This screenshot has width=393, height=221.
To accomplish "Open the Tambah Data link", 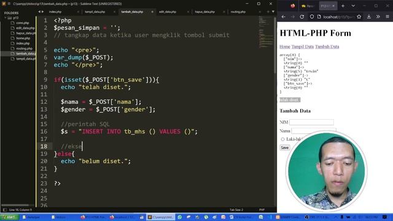I will pyautogui.click(x=327, y=47).
